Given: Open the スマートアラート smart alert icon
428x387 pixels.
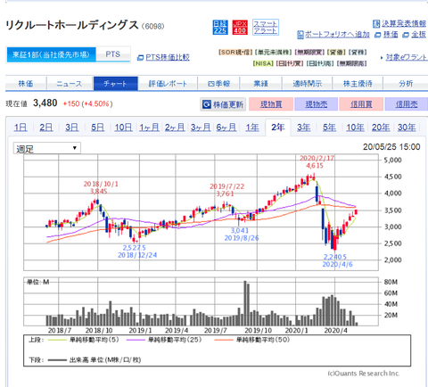Looking at the screenshot, I should point(266,28).
